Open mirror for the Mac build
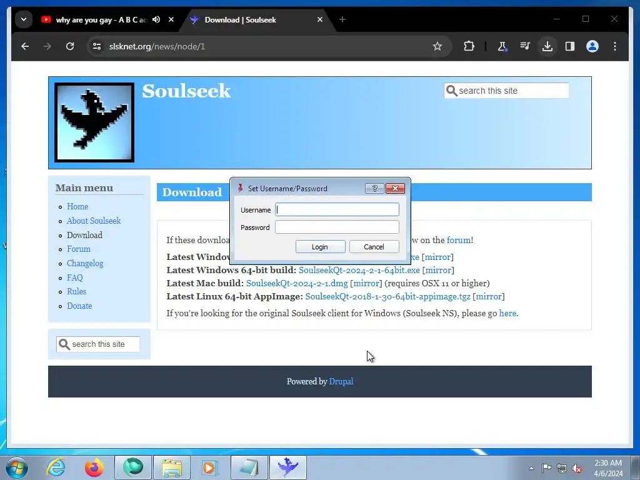 [366, 283]
